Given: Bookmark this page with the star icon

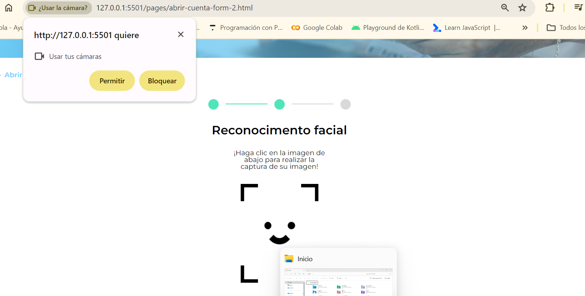Looking at the screenshot, I should pyautogui.click(x=522, y=8).
